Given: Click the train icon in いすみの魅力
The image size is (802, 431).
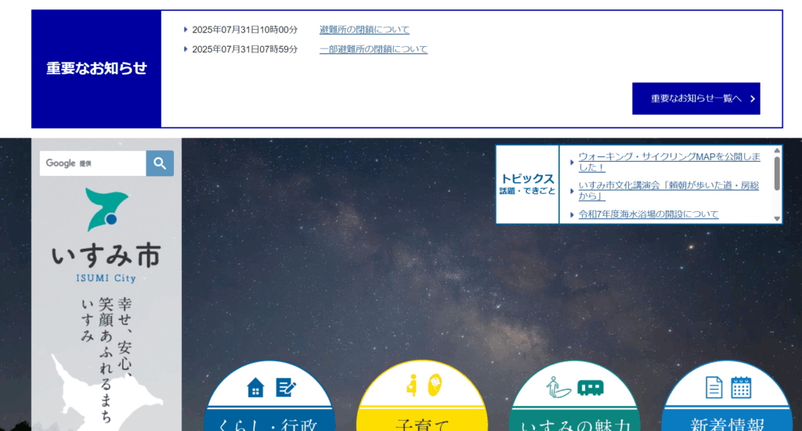Looking at the screenshot, I should 591,388.
